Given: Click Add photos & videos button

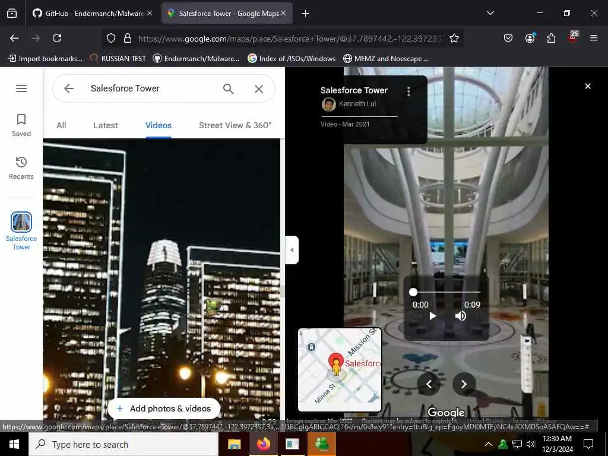Looking at the screenshot, I should pyautogui.click(x=164, y=408).
